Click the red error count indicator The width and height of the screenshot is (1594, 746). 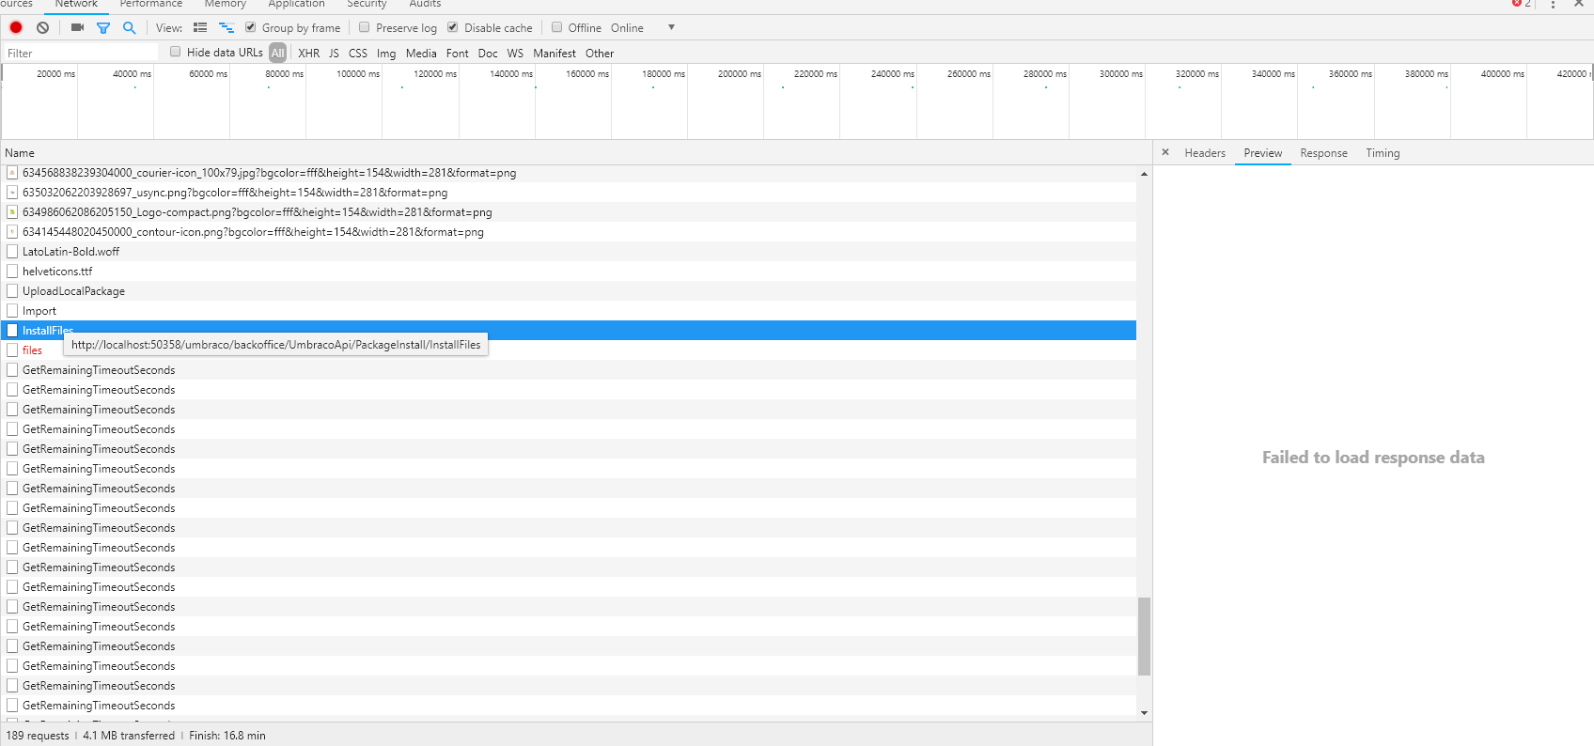(x=1521, y=4)
